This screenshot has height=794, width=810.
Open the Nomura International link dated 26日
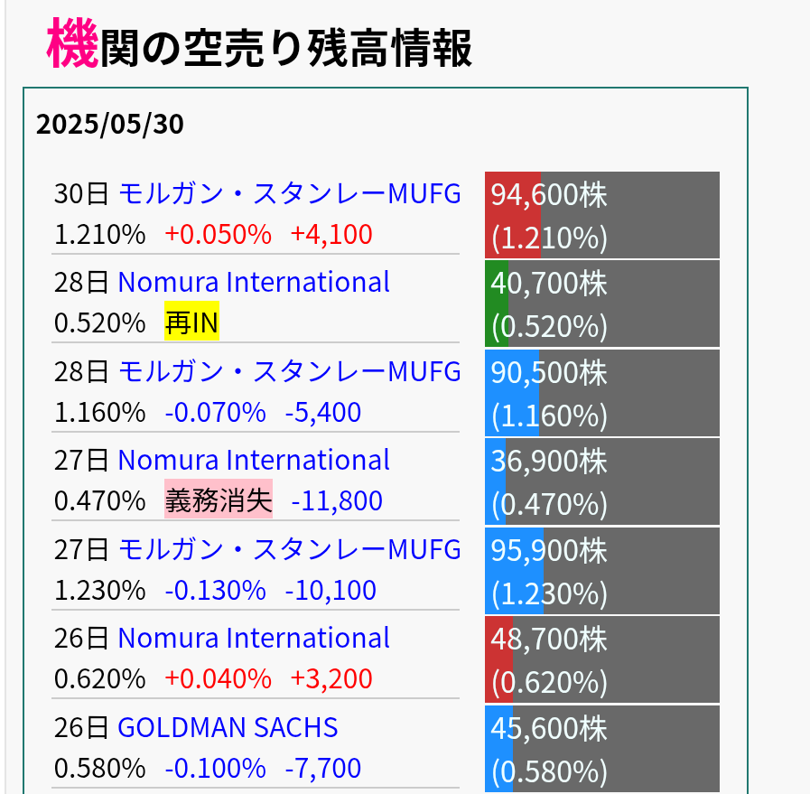click(x=253, y=638)
